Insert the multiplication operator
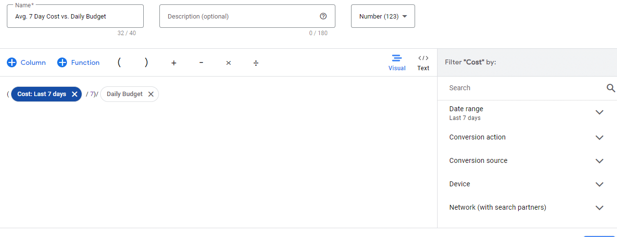The image size is (617, 237). 228,63
